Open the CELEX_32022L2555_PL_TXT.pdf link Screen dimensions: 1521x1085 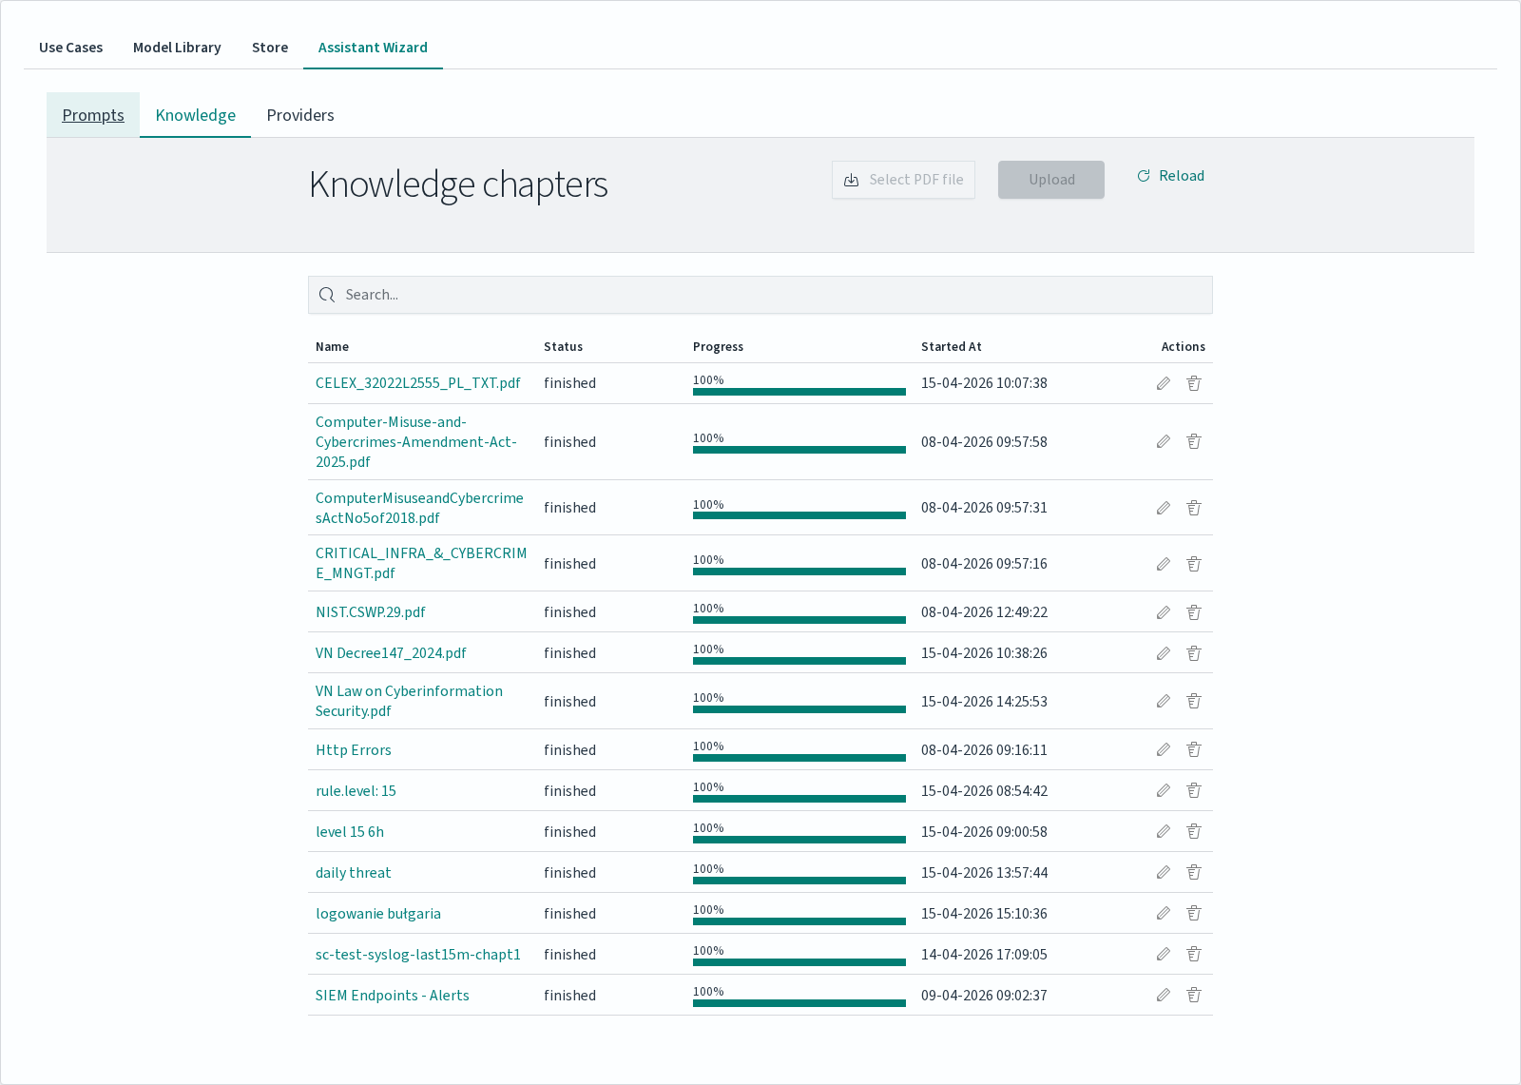(x=418, y=383)
